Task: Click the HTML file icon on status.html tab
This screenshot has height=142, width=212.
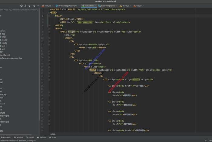Action: (x=83, y=6)
